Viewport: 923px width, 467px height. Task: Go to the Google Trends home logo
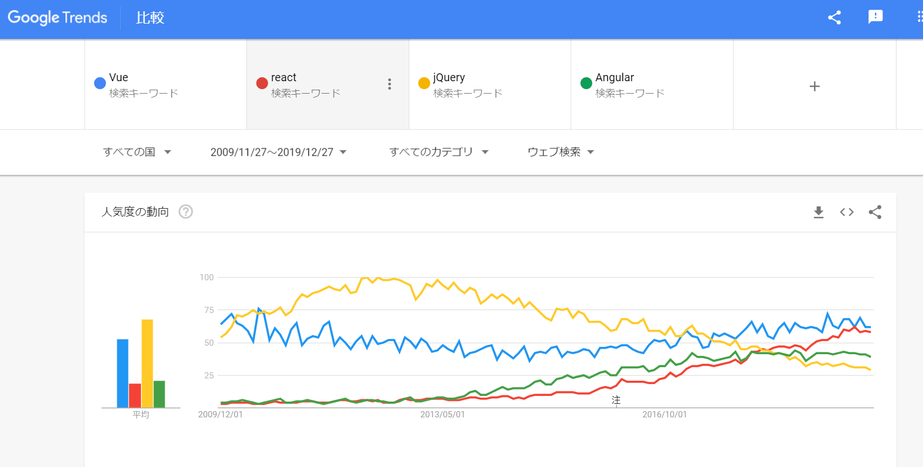coord(58,17)
